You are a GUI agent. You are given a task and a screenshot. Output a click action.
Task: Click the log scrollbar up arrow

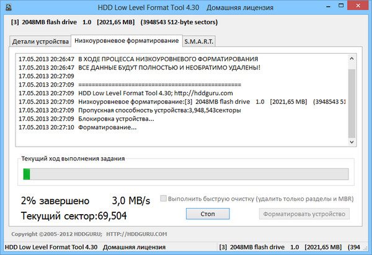click(x=352, y=59)
